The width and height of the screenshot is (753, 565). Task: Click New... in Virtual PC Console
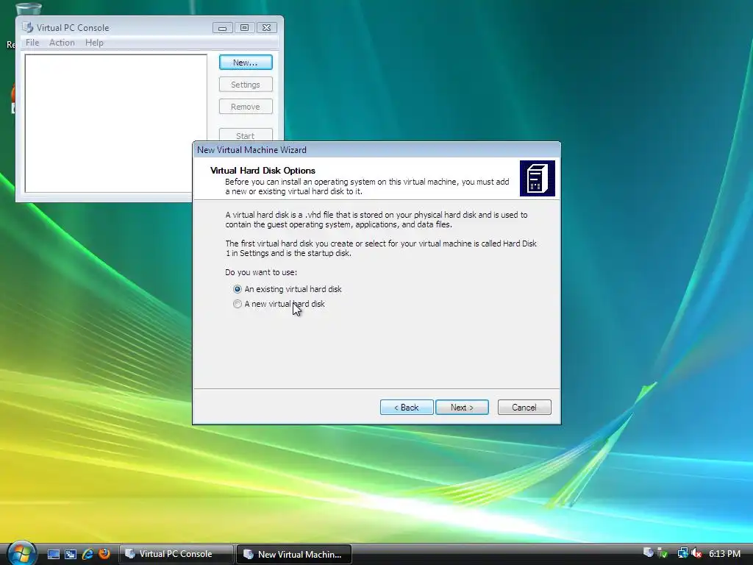pyautogui.click(x=246, y=63)
